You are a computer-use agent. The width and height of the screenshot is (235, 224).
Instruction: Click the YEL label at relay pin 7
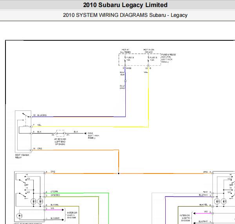39,125
